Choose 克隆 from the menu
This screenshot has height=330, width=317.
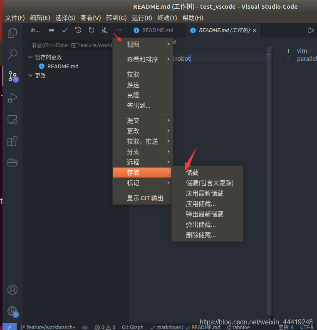click(143, 95)
